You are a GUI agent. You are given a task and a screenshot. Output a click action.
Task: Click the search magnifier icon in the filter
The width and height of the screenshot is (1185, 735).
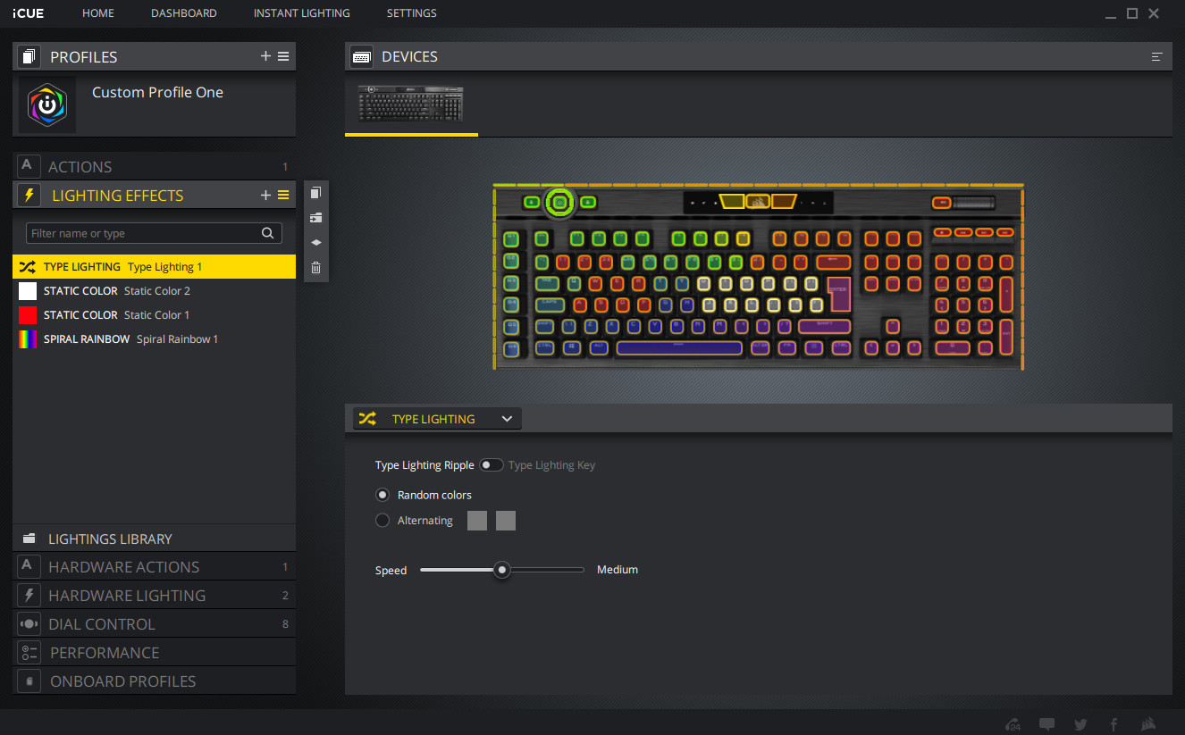click(267, 233)
